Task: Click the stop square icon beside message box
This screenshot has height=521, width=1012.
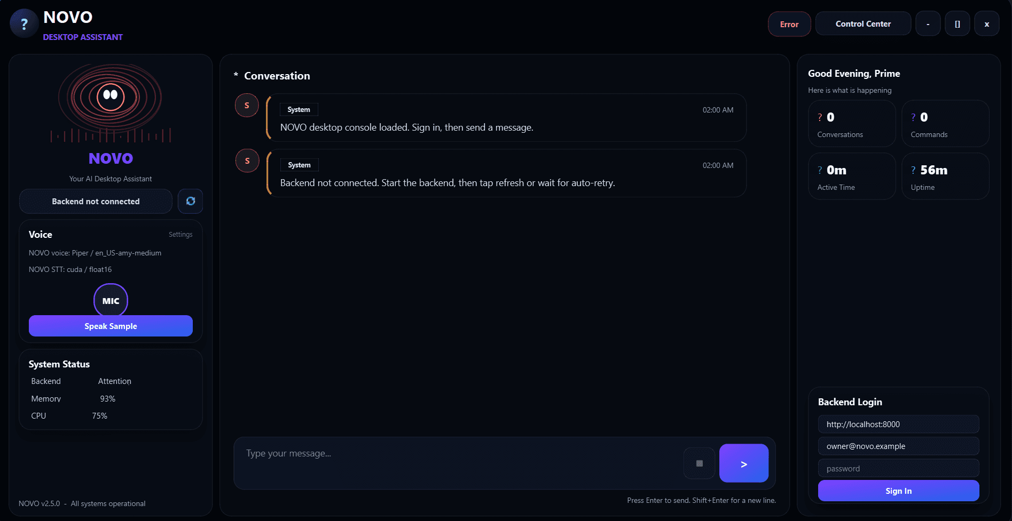Action: (x=700, y=463)
